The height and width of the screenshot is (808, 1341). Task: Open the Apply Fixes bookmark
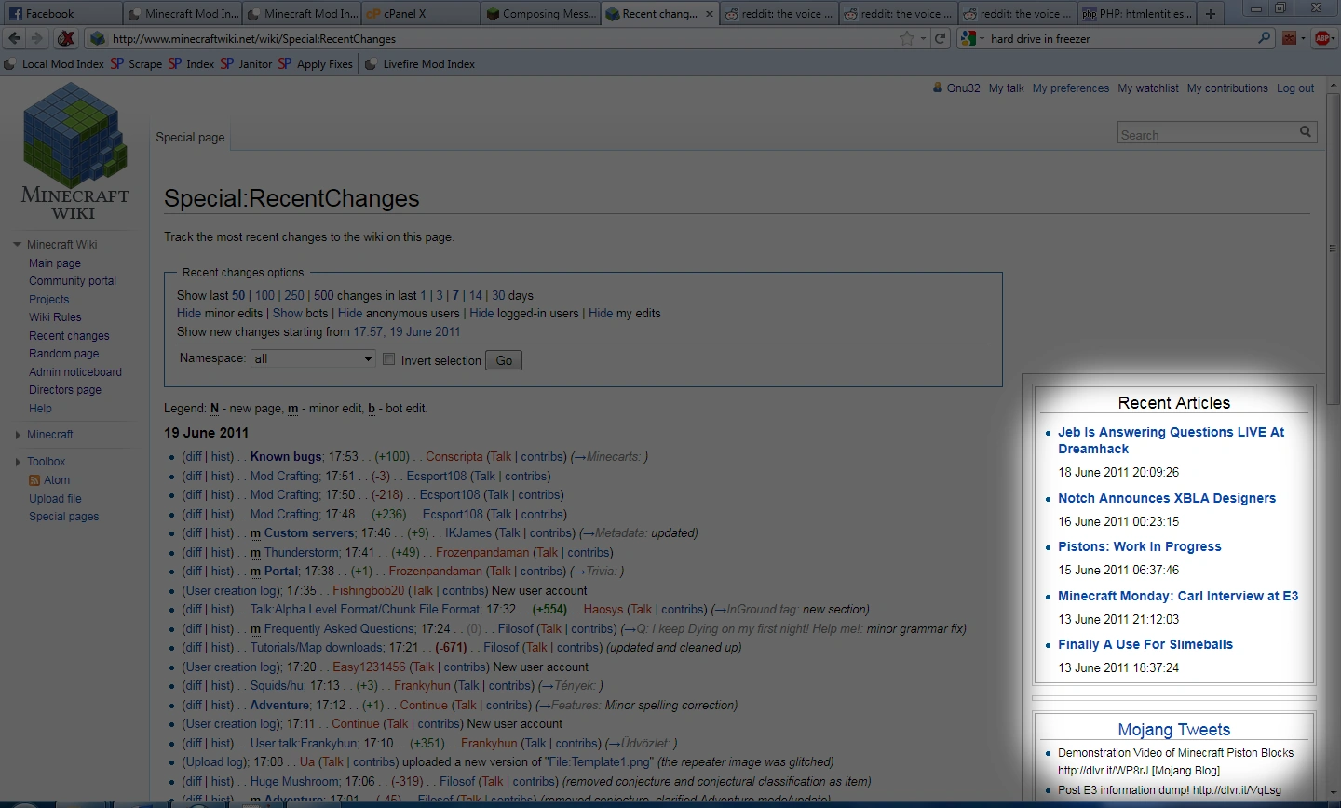click(x=316, y=64)
